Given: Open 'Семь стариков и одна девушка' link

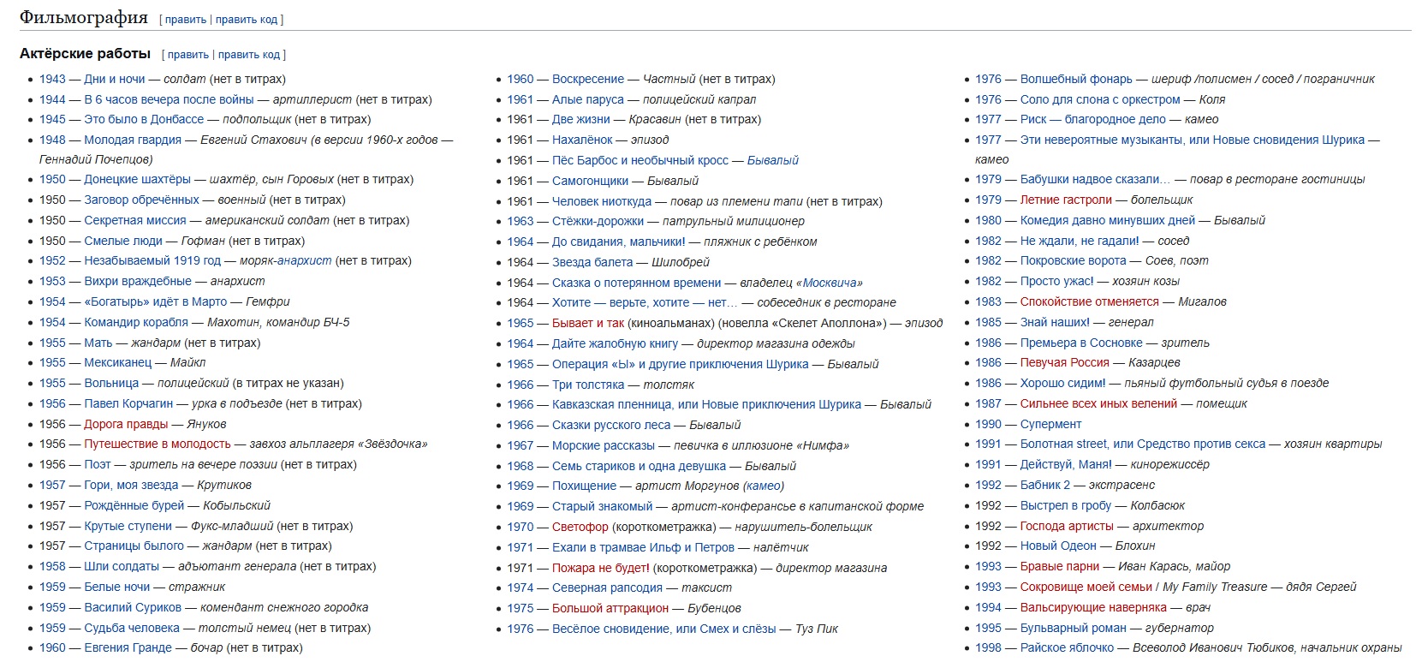Looking at the screenshot, I should click(x=639, y=466).
